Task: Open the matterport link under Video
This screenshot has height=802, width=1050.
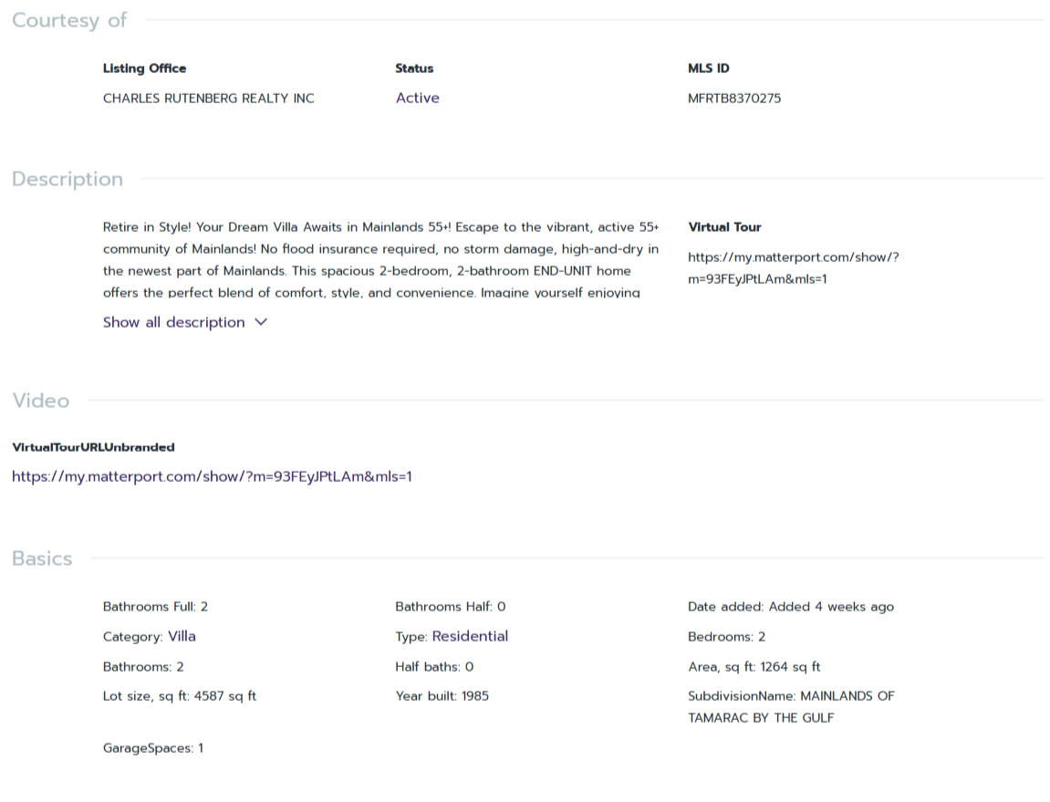Action: (x=212, y=476)
